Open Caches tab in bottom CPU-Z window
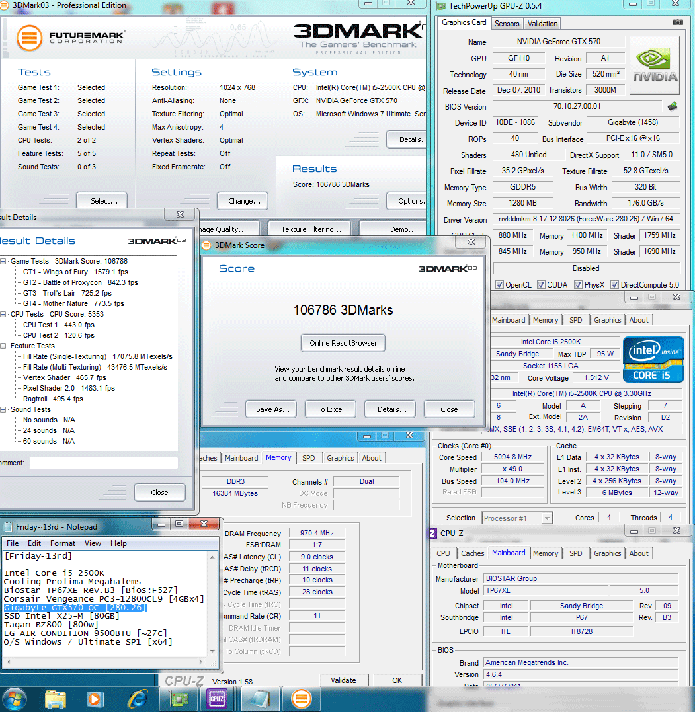The width and height of the screenshot is (695, 712). tap(472, 553)
